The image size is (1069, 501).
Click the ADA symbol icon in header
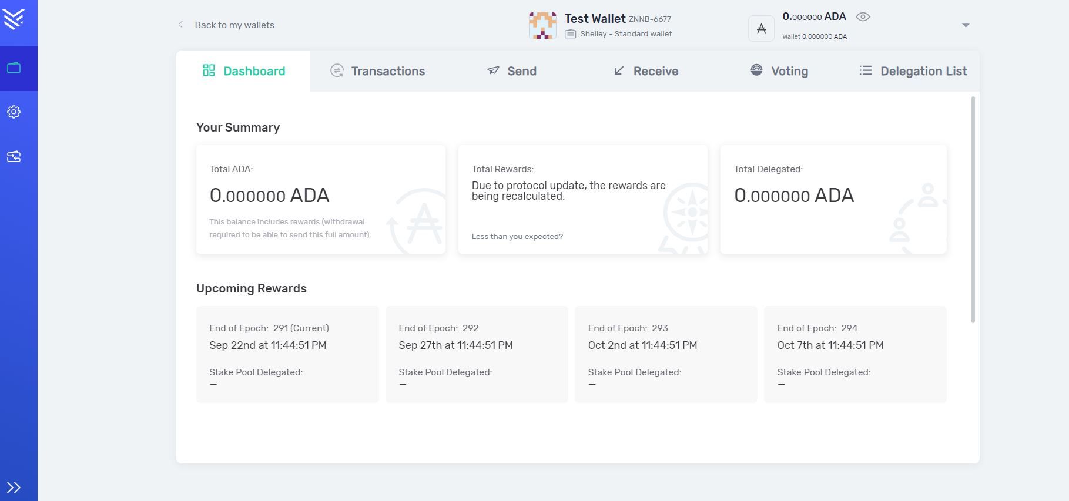pyautogui.click(x=761, y=28)
